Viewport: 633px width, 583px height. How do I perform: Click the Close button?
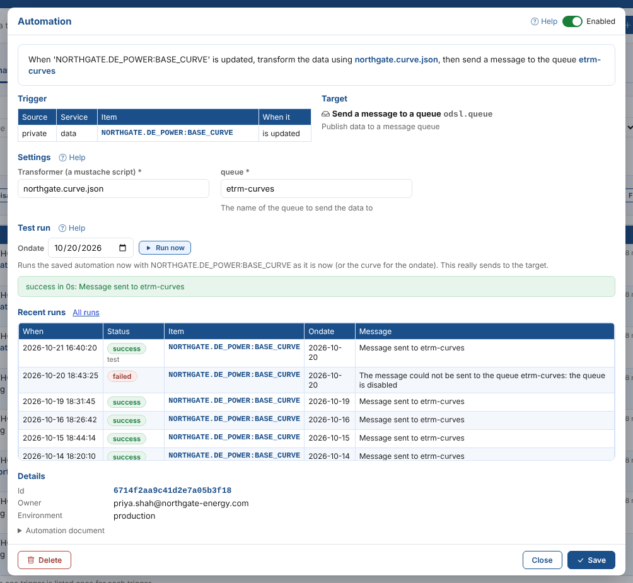click(x=542, y=560)
